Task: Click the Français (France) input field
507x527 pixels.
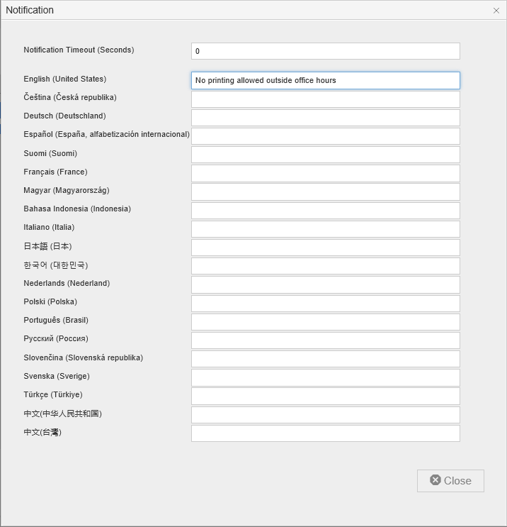Action: tap(325, 173)
